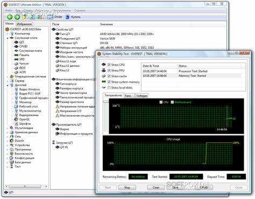Toggle the Stress cache checkbox
255x199 pixels.
(x=109, y=76)
